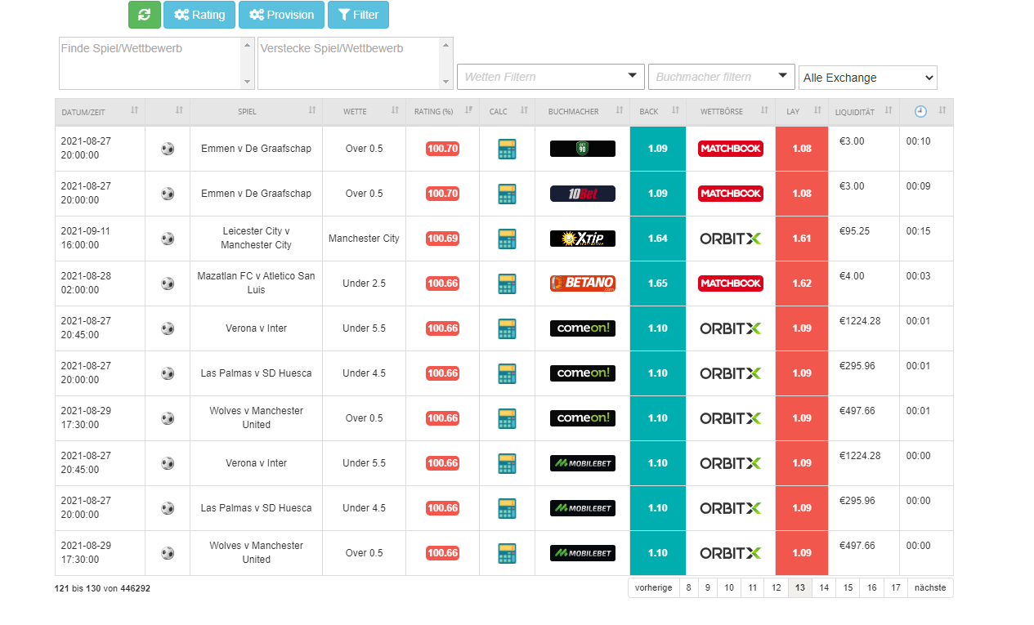The image size is (1034, 625).
Task: Click the clock icon column header
Action: (920, 111)
